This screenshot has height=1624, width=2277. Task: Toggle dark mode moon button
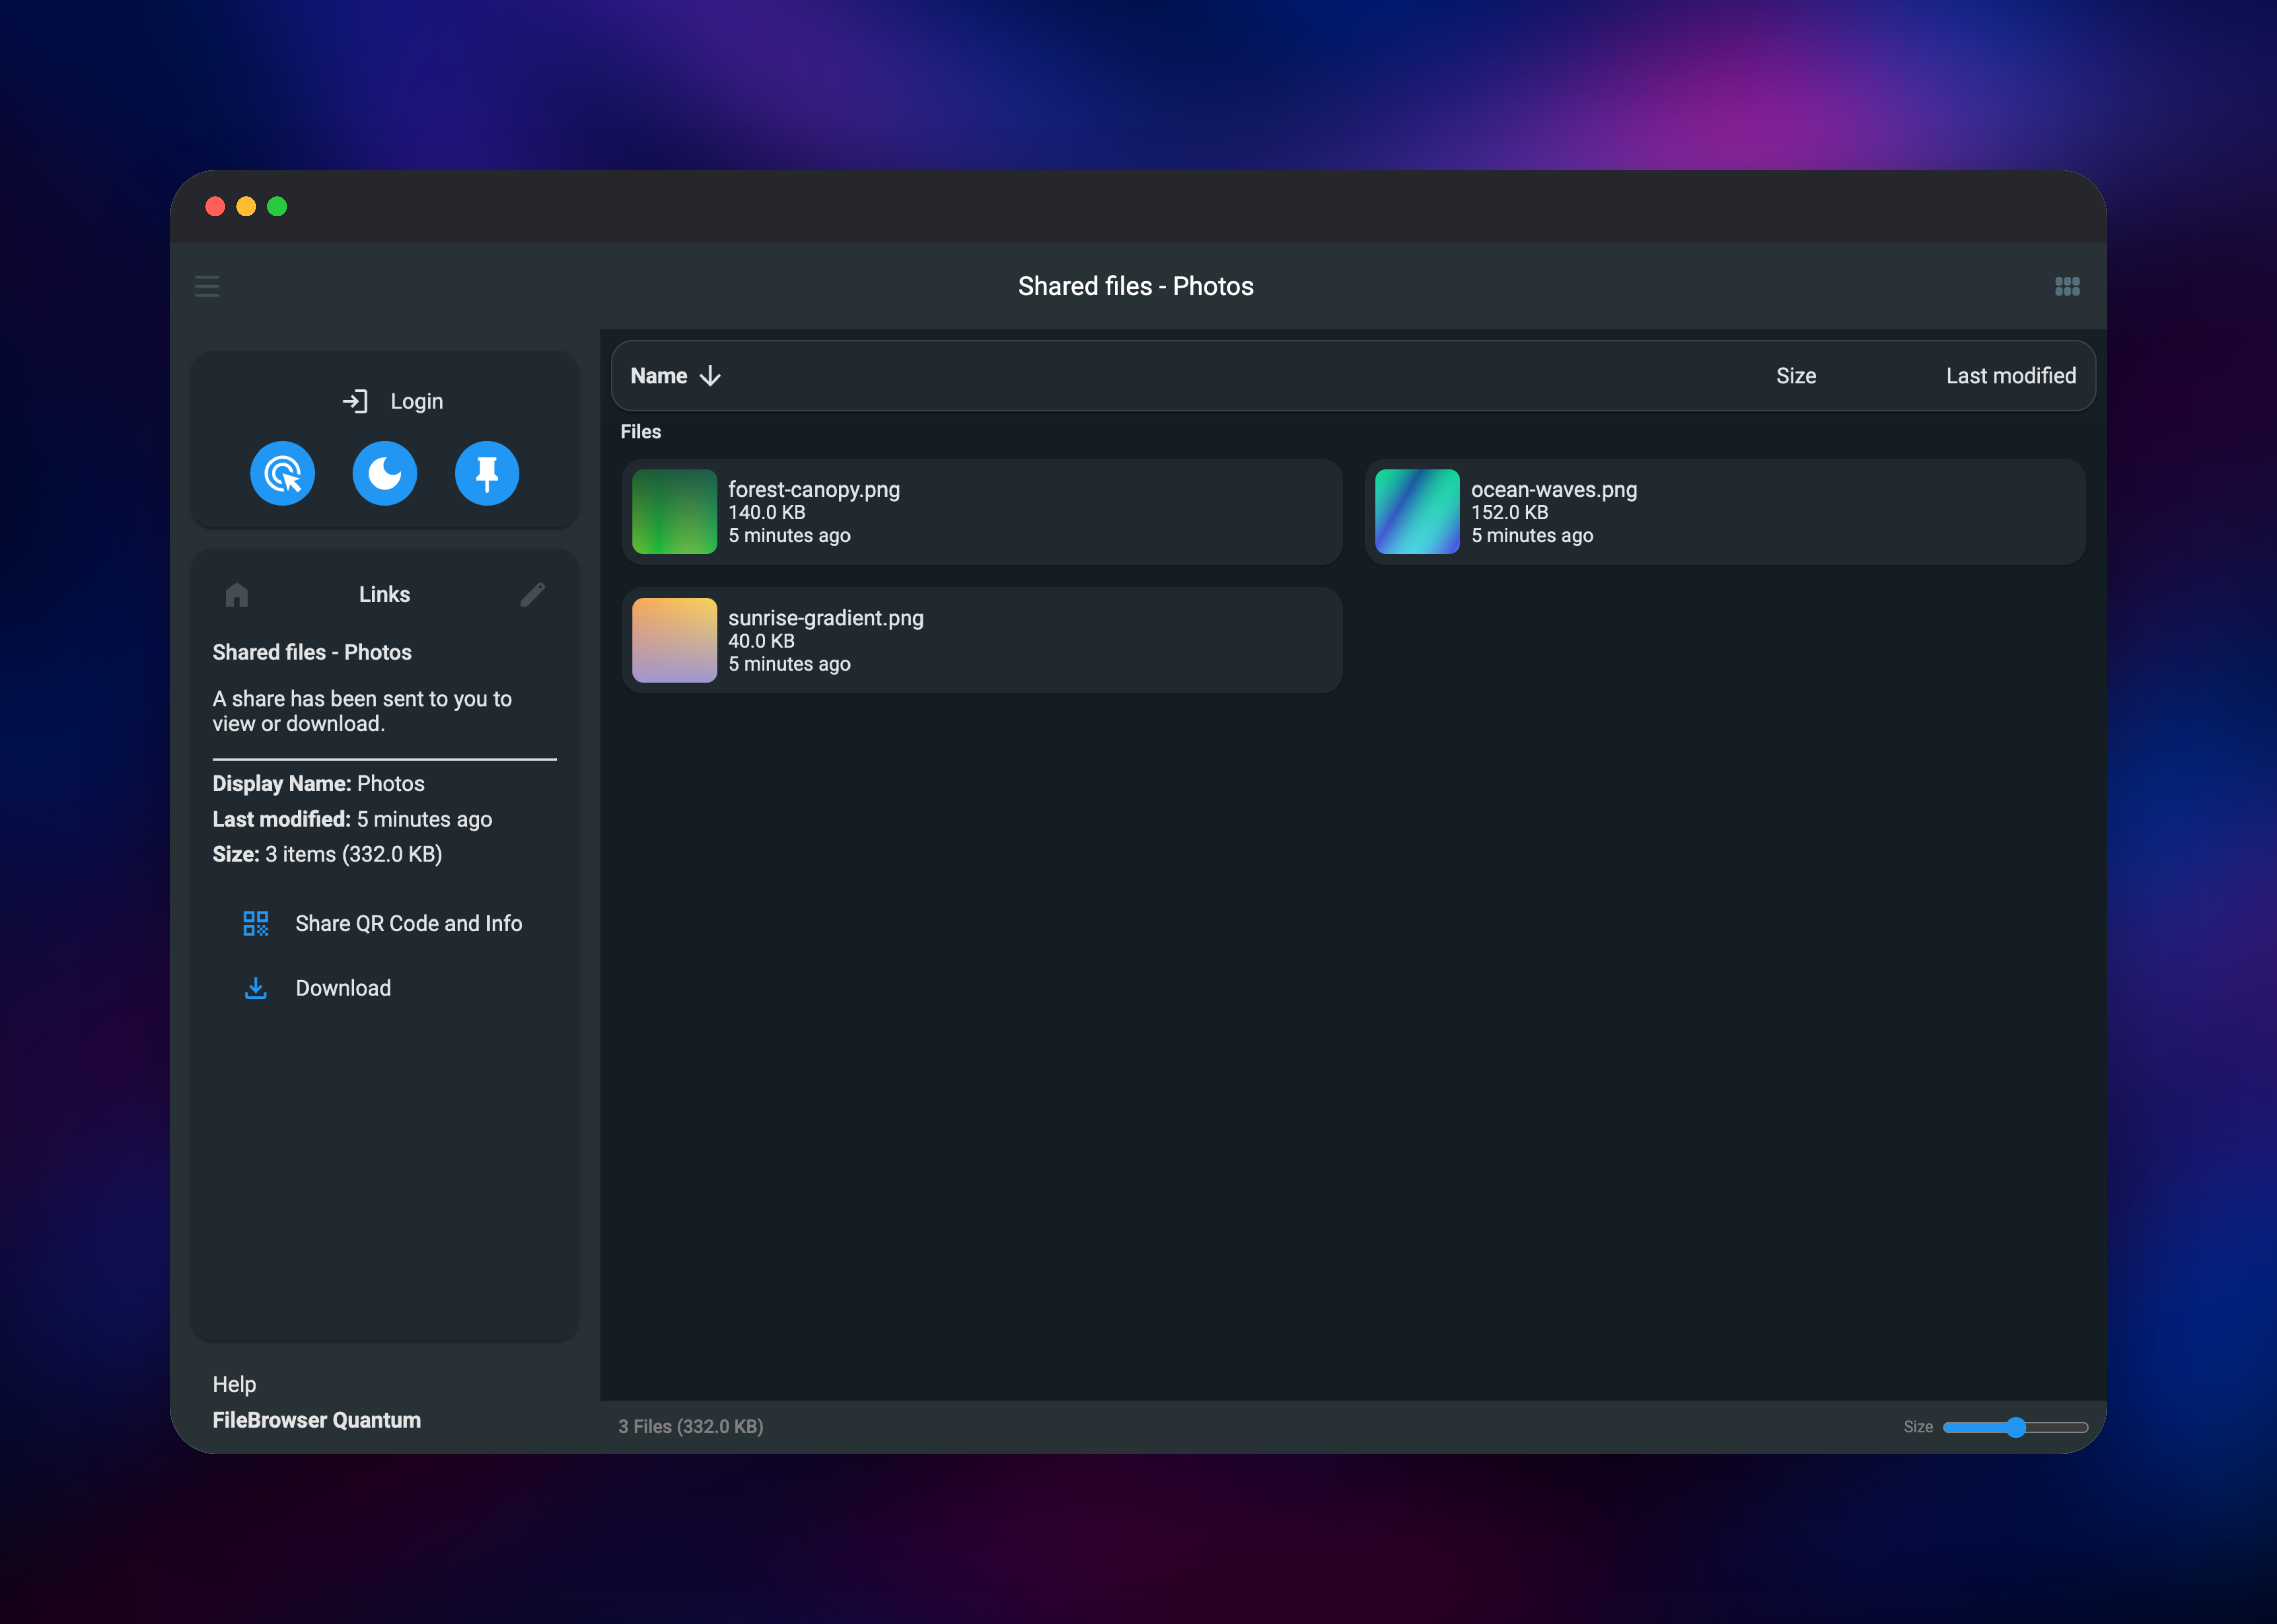coord(385,473)
